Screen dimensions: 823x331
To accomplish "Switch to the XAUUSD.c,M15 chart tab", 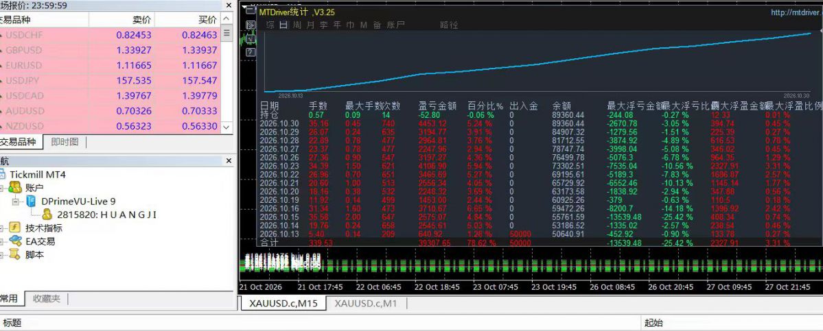I will pos(283,303).
